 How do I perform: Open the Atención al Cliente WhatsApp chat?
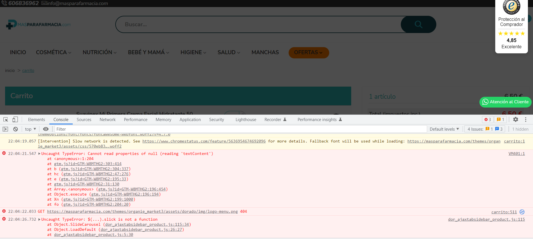pyautogui.click(x=505, y=102)
